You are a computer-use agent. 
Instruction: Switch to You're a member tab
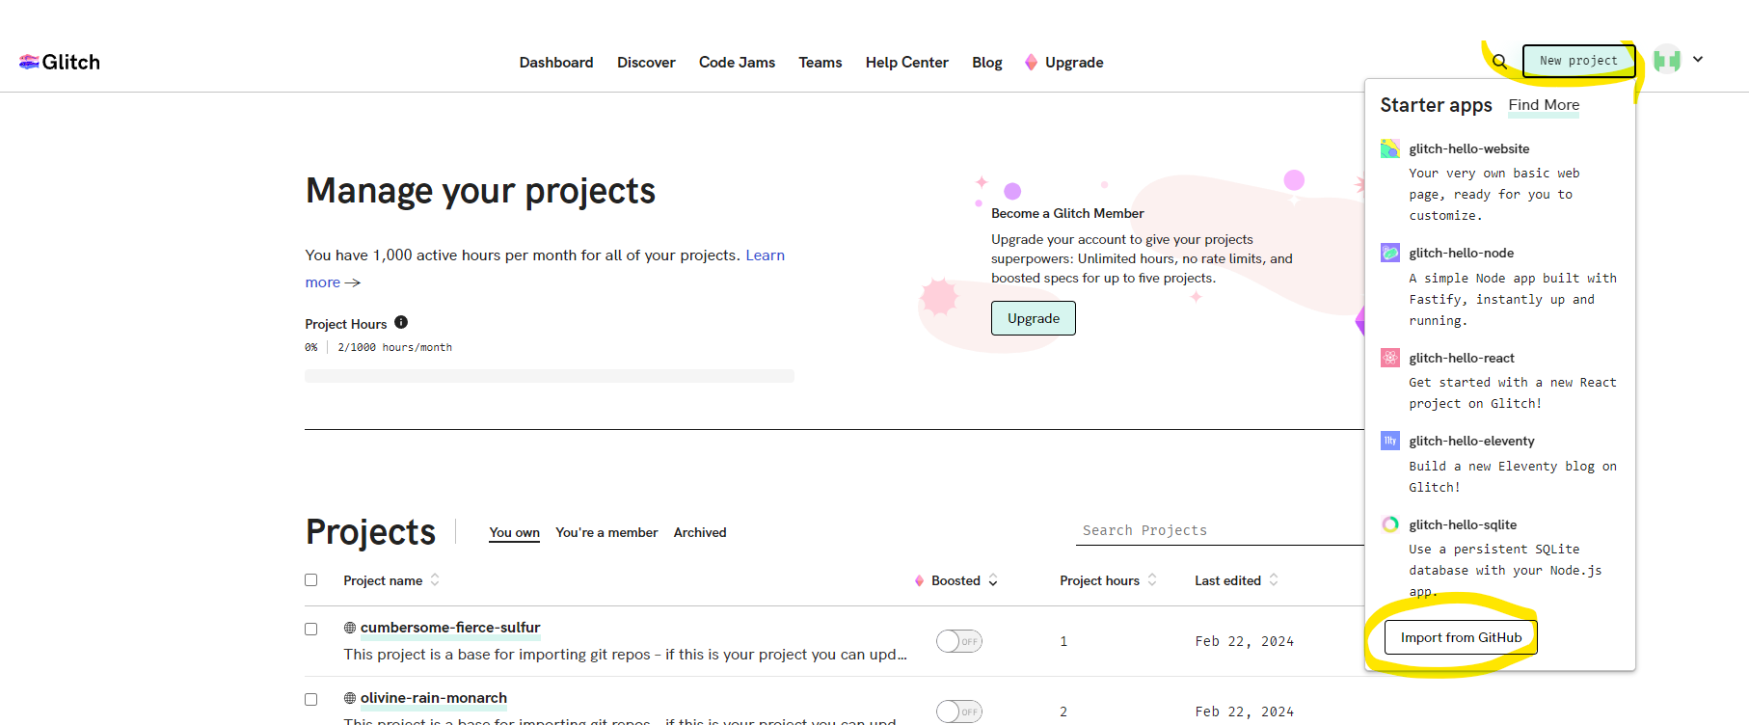tap(606, 532)
